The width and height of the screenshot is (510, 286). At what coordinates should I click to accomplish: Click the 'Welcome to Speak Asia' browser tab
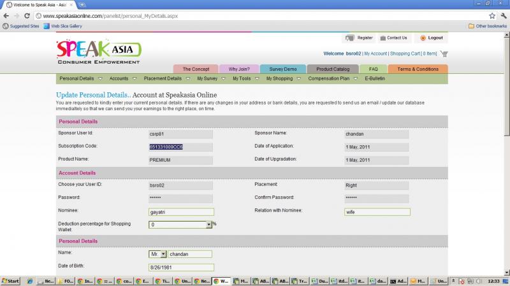[x=40, y=5]
